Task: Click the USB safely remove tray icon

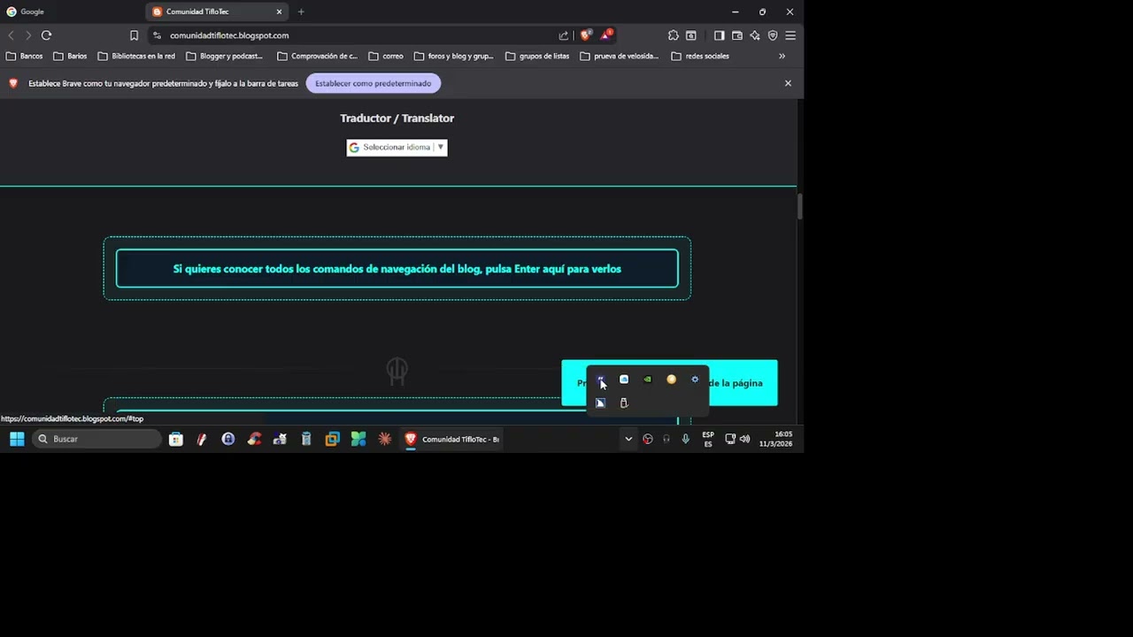Action: [624, 403]
